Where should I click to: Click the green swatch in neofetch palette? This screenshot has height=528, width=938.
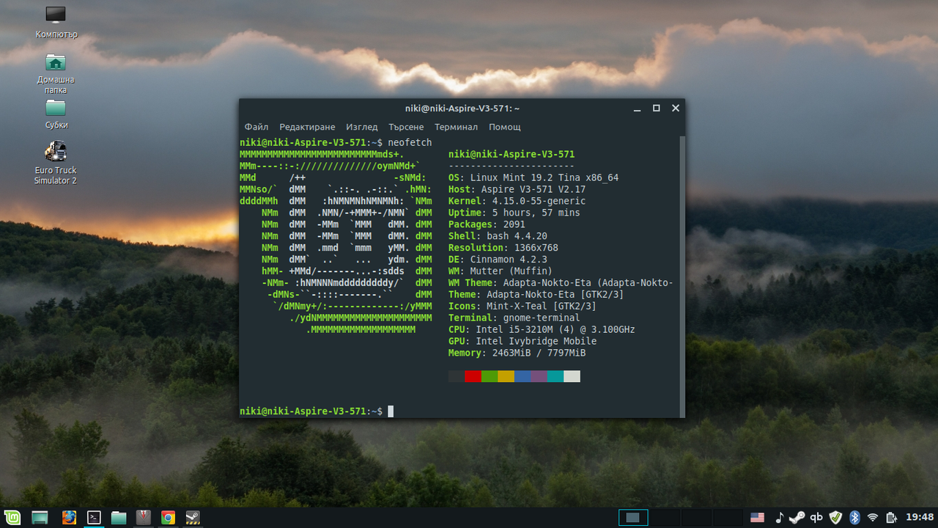(490, 376)
